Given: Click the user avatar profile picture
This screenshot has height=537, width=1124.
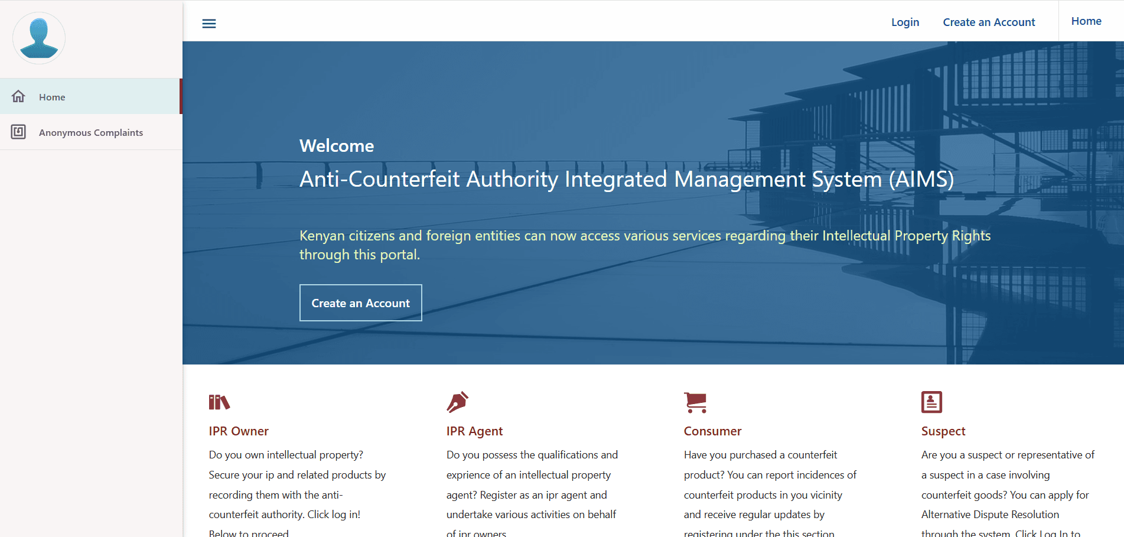Looking at the screenshot, I should point(39,38).
